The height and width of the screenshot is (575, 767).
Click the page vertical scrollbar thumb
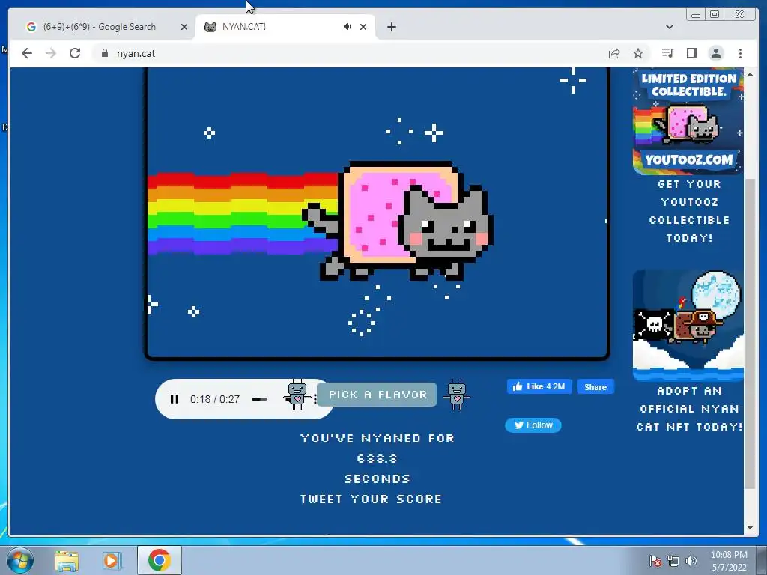[750, 333]
